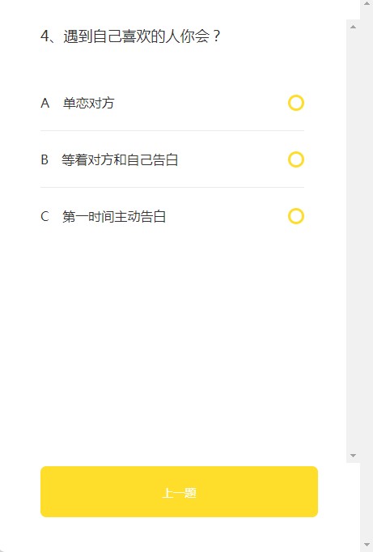The image size is (373, 552).
Task: Click the question number 4
Action: pos(45,36)
